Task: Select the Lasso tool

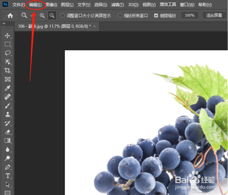Action: coord(7,53)
